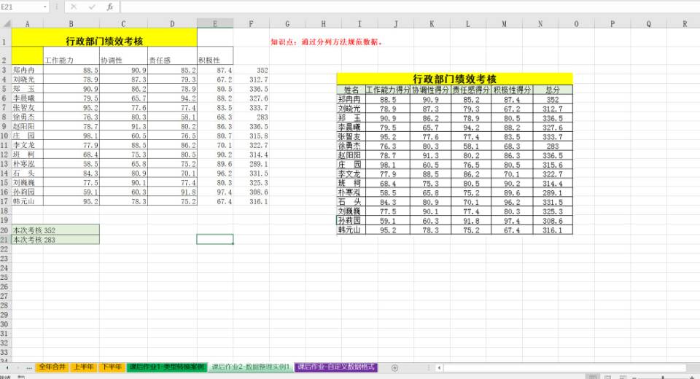
Task: Select column C header
Action: [x=123, y=23]
